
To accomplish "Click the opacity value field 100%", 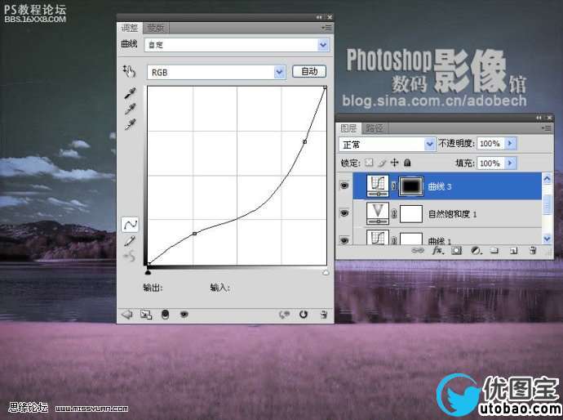I will (x=490, y=144).
